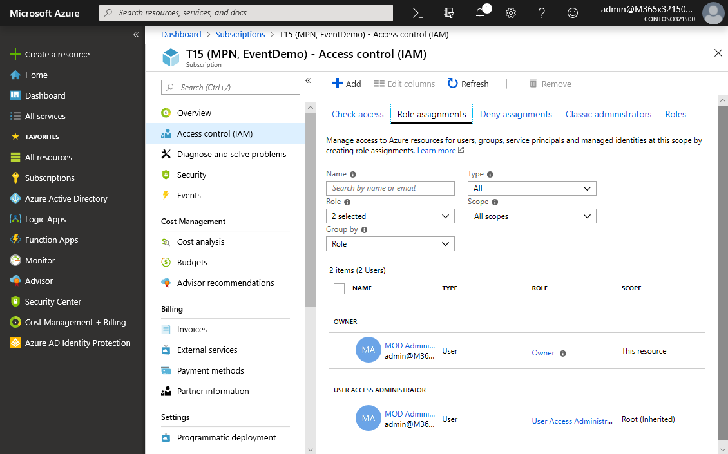728x454 pixels.
Task: Open the notifications bell
Action: [x=480, y=13]
